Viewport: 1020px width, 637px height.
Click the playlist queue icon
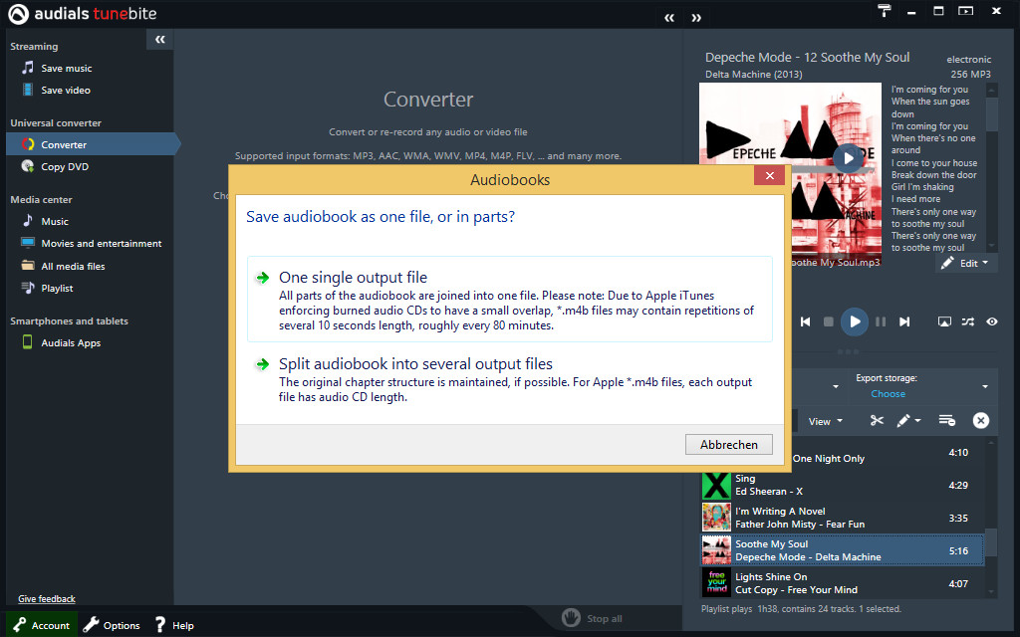947,421
